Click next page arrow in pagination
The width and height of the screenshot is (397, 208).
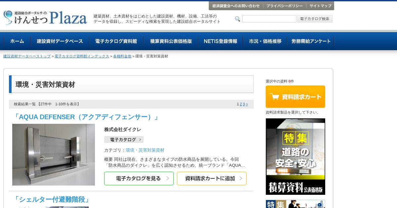coord(247,104)
